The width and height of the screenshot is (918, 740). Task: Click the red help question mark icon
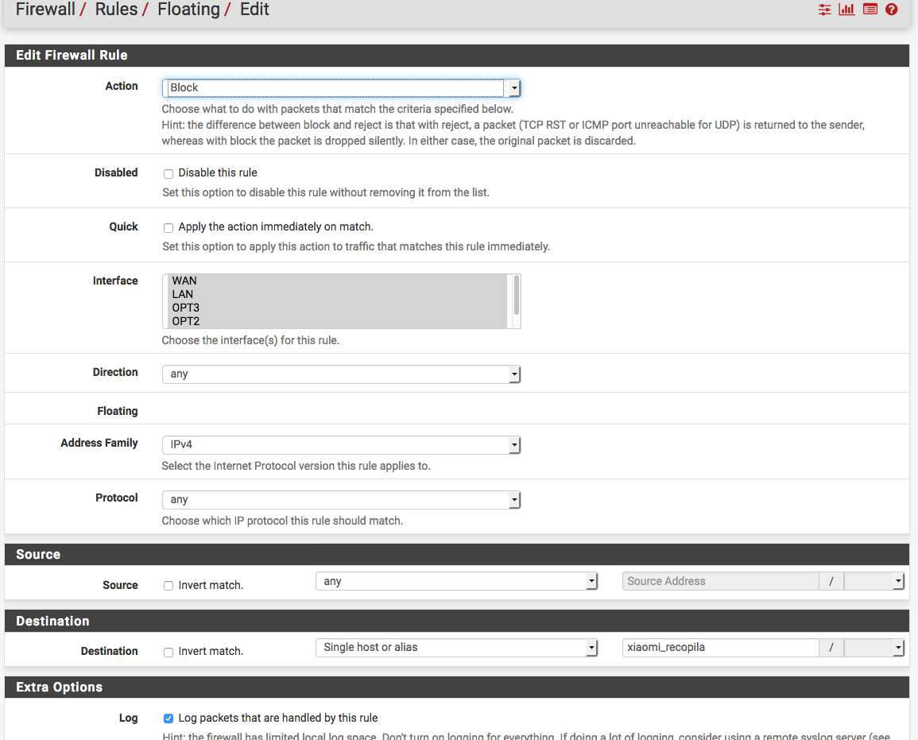(x=891, y=10)
